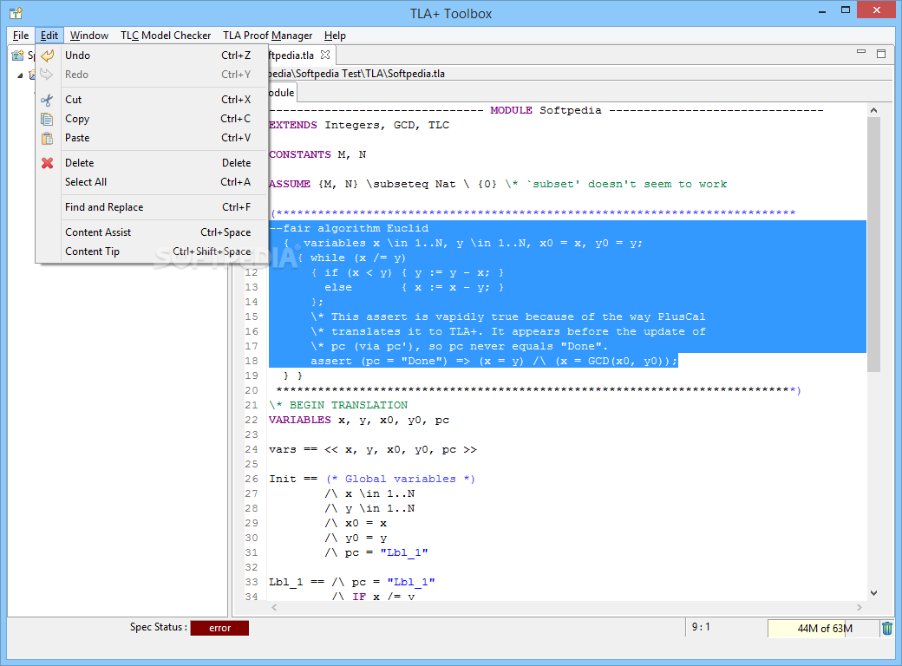Collapse the spec tree node arrow
The image size is (902, 666).
[20, 75]
